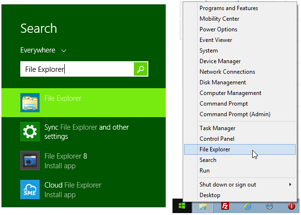The height and width of the screenshot is (215, 301).
Task: Expand the Shut down or sign out submenu arrow
Action: point(290,184)
